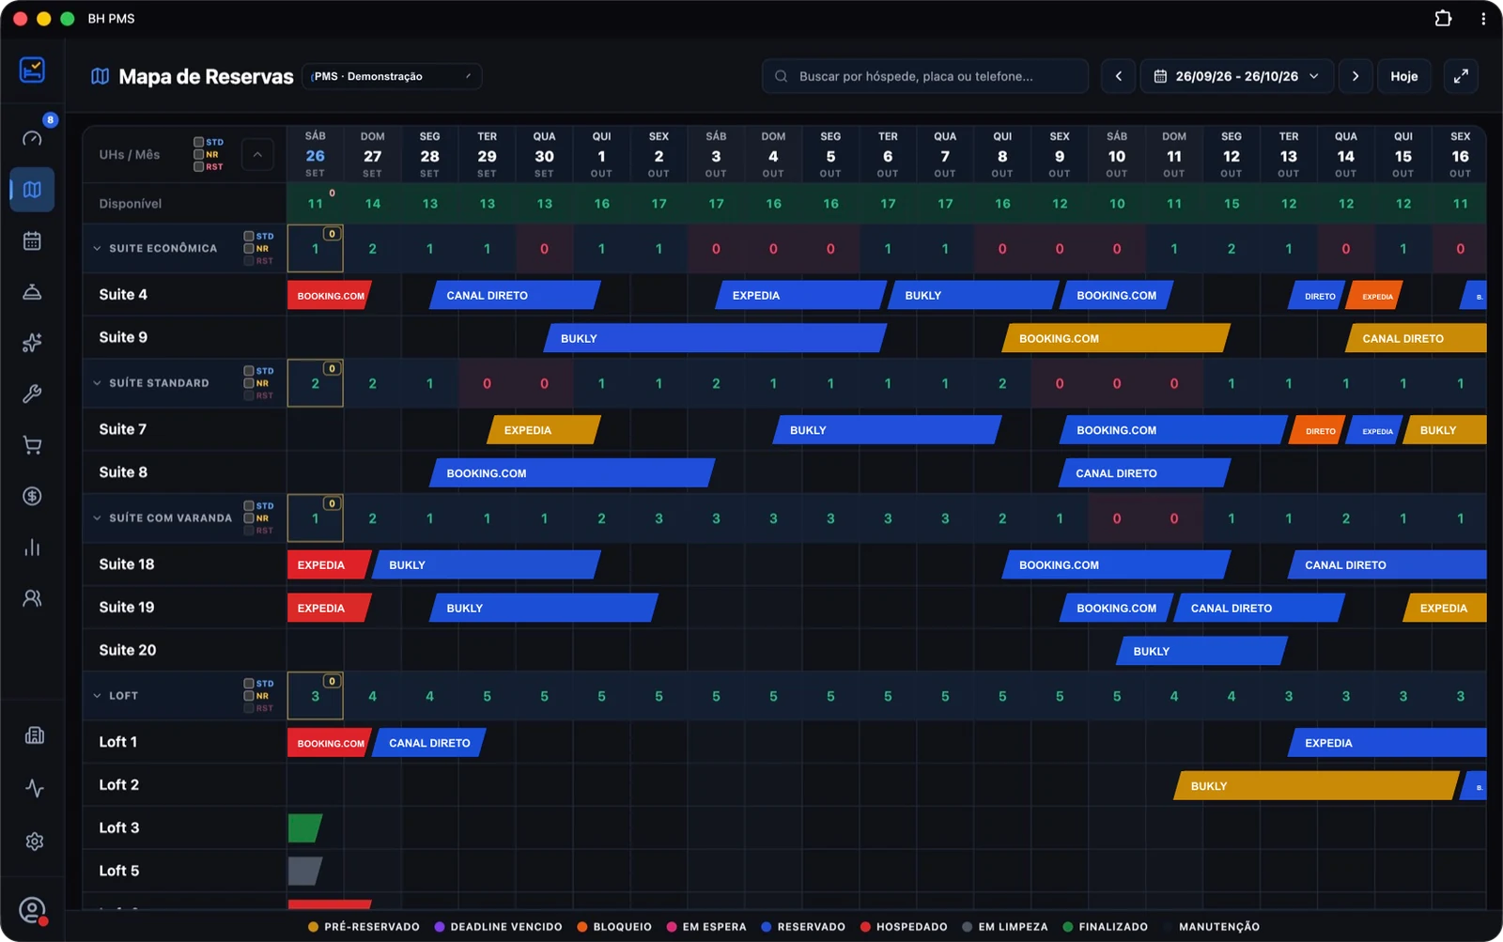1503x942 pixels.
Task: Click the BH PMS logo icon
Action: point(32,69)
